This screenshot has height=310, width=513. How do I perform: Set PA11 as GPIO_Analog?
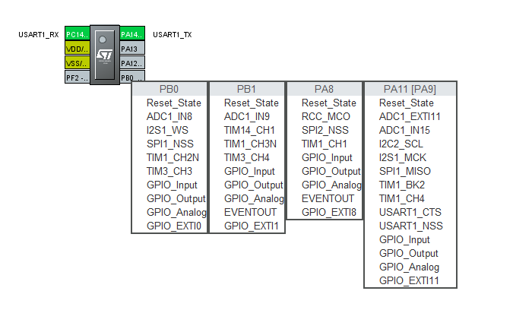[410, 267]
